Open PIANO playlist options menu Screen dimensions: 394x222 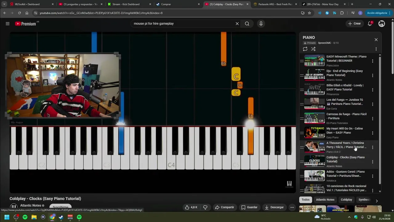[x=376, y=49]
